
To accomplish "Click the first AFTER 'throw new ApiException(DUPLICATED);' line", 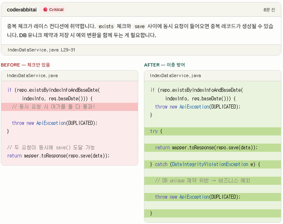I will tap(198, 107).
